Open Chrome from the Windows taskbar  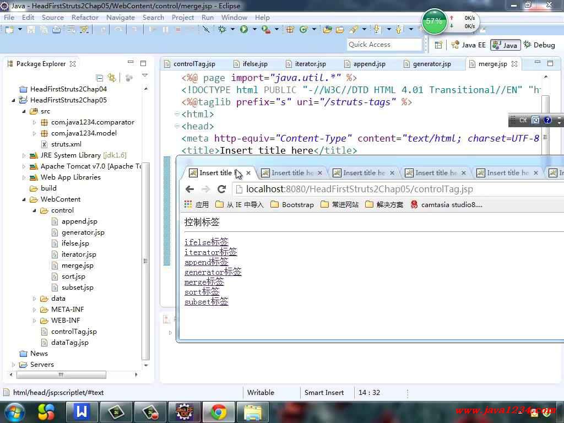click(218, 411)
